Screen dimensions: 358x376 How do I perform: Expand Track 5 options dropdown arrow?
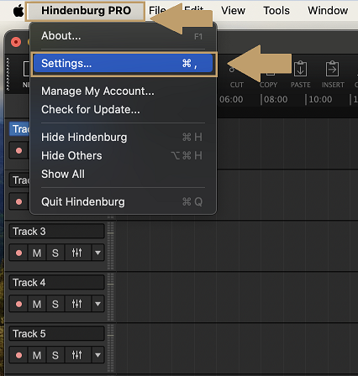(97, 355)
